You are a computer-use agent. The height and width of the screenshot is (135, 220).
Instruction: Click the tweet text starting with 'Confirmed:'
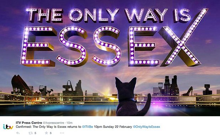click(x=88, y=127)
